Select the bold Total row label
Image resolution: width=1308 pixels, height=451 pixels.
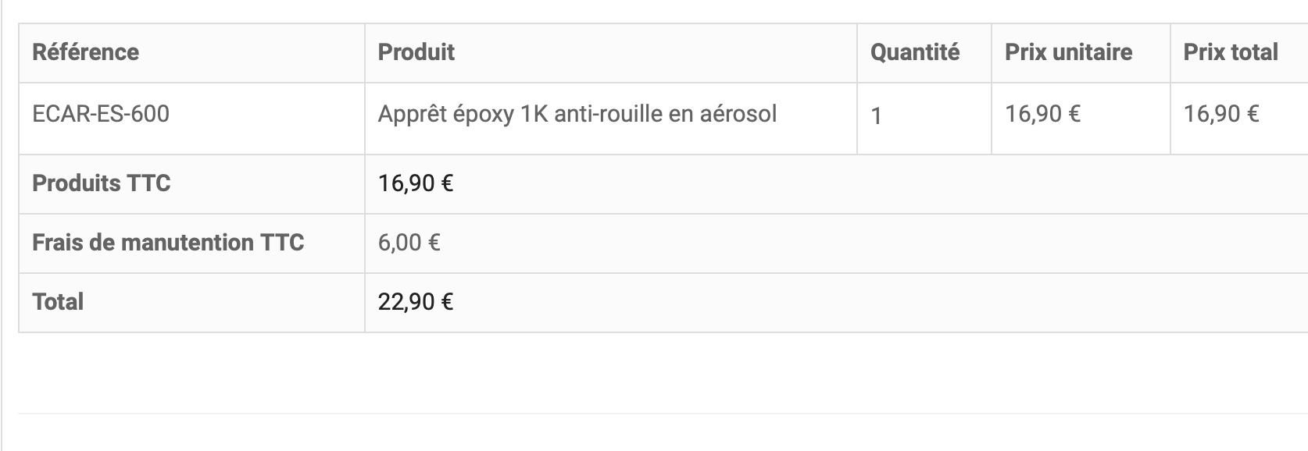58,302
